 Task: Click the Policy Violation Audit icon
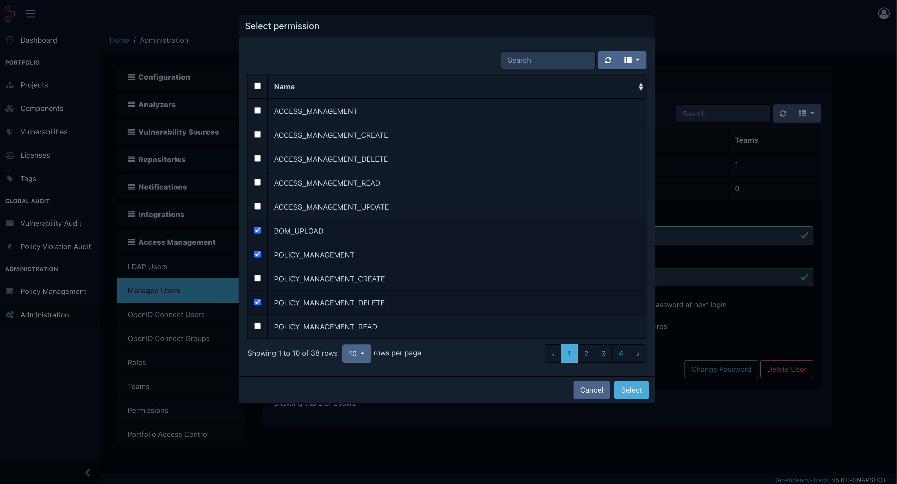click(10, 246)
